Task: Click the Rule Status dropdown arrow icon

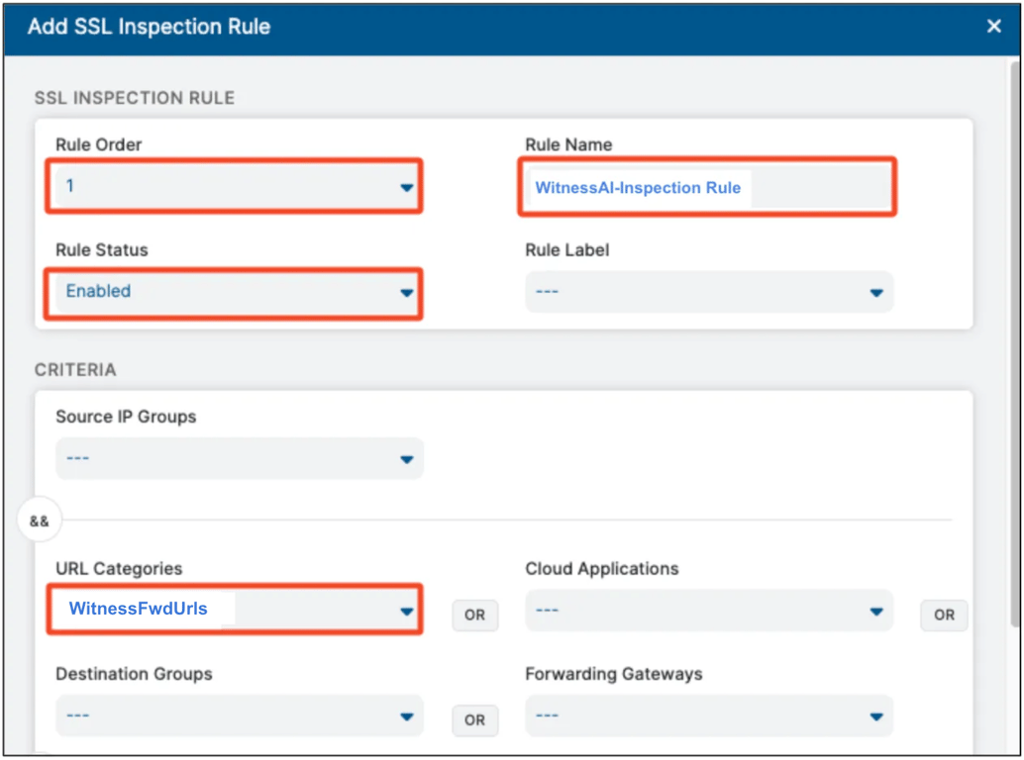Action: 406,293
